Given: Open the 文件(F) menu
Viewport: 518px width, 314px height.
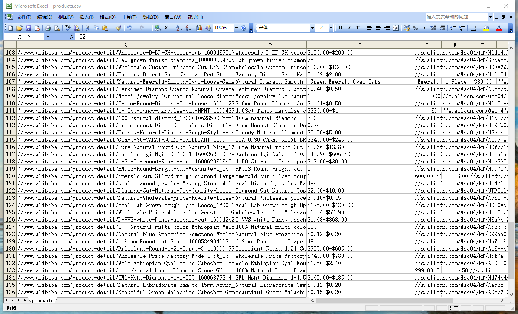Looking at the screenshot, I should pos(24,17).
